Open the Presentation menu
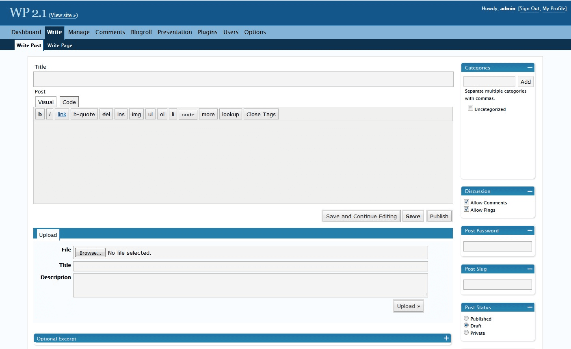Image resolution: width=571 pixels, height=349 pixels. 175,32
